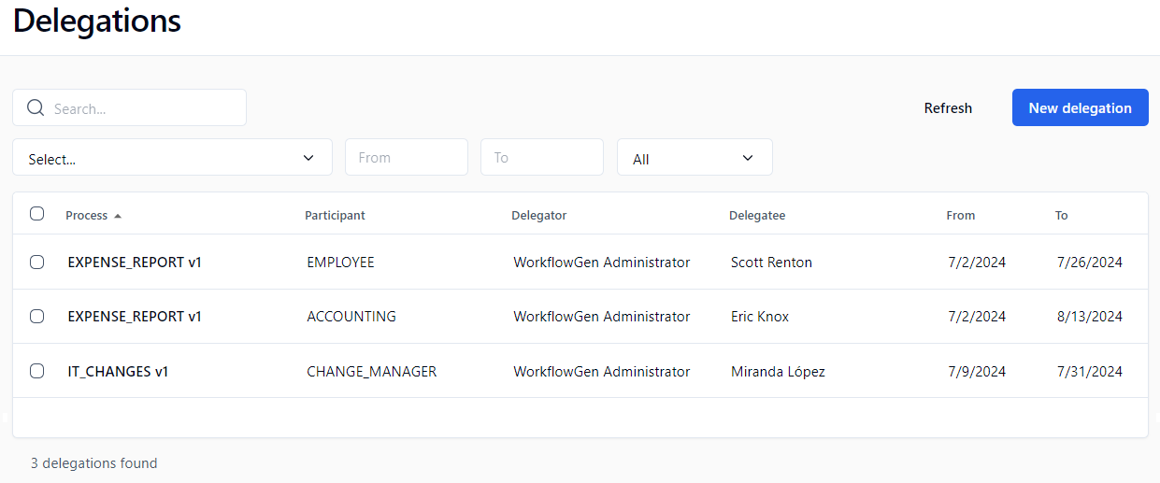The width and height of the screenshot is (1160, 483).
Task: Sort by the Delegatee column header
Action: [x=756, y=216]
